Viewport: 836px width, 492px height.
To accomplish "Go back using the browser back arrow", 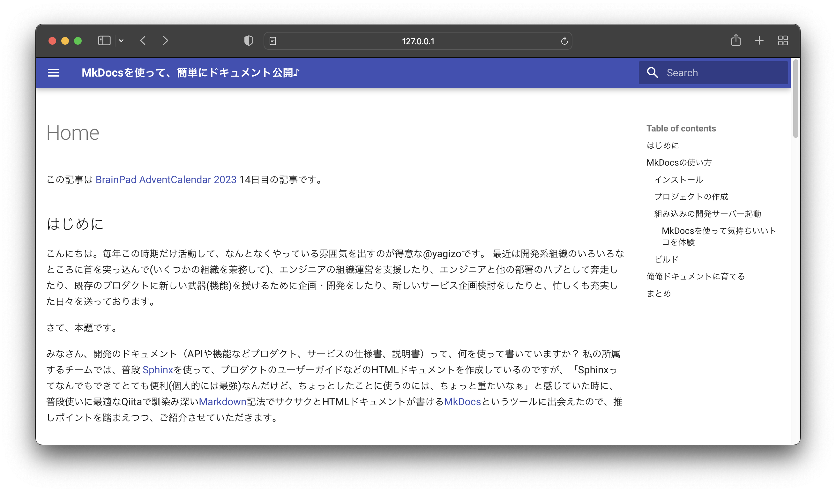I will click(x=143, y=41).
